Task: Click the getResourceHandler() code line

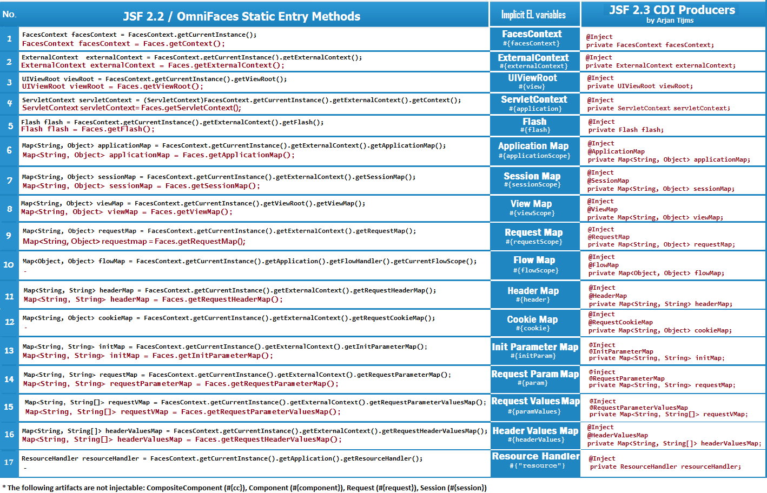Action: pyautogui.click(x=222, y=458)
